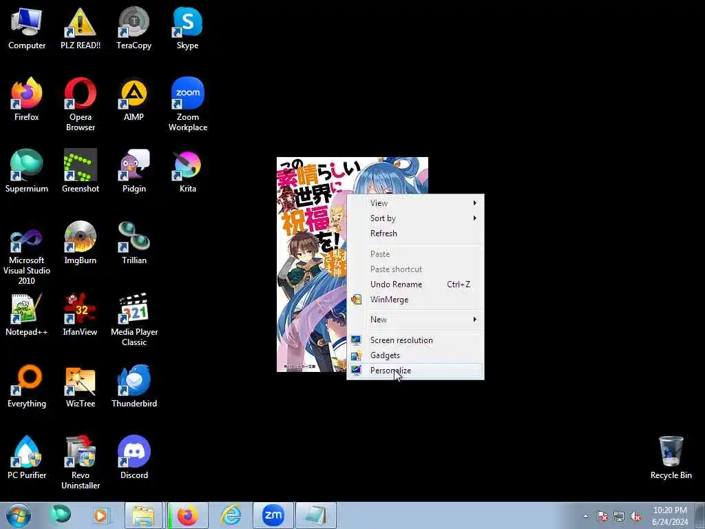Click the Thunderbird shortcut
The image size is (705, 529).
click(134, 386)
